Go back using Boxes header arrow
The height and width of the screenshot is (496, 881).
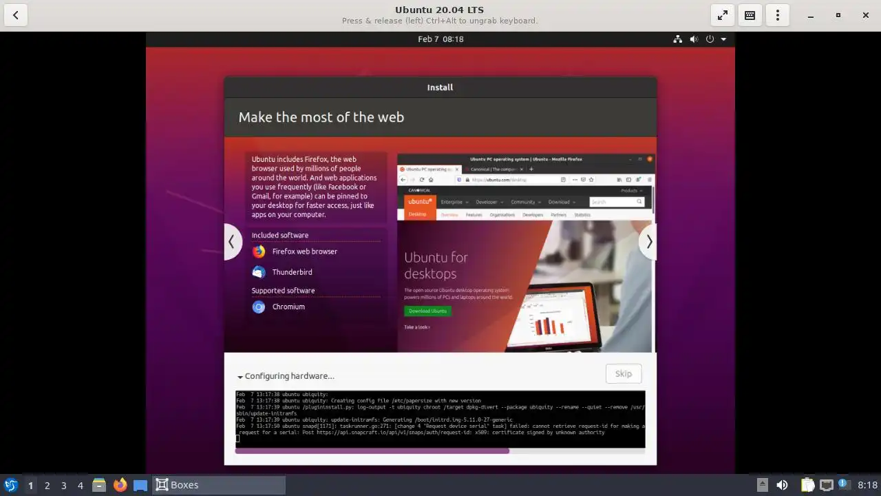click(x=15, y=15)
